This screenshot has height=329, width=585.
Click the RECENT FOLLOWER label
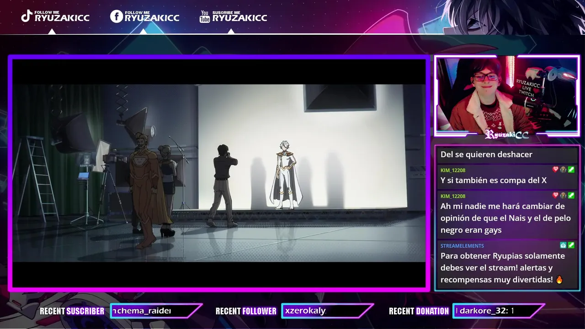pyautogui.click(x=246, y=311)
